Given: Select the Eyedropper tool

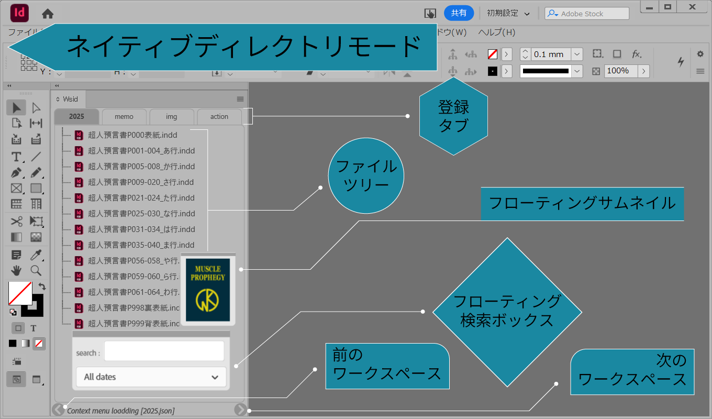Looking at the screenshot, I should [36, 255].
